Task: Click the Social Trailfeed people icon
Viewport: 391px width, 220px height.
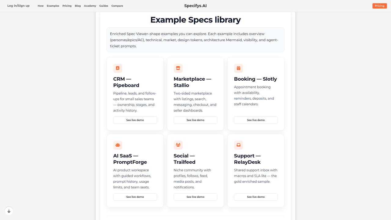Action: (x=178, y=145)
